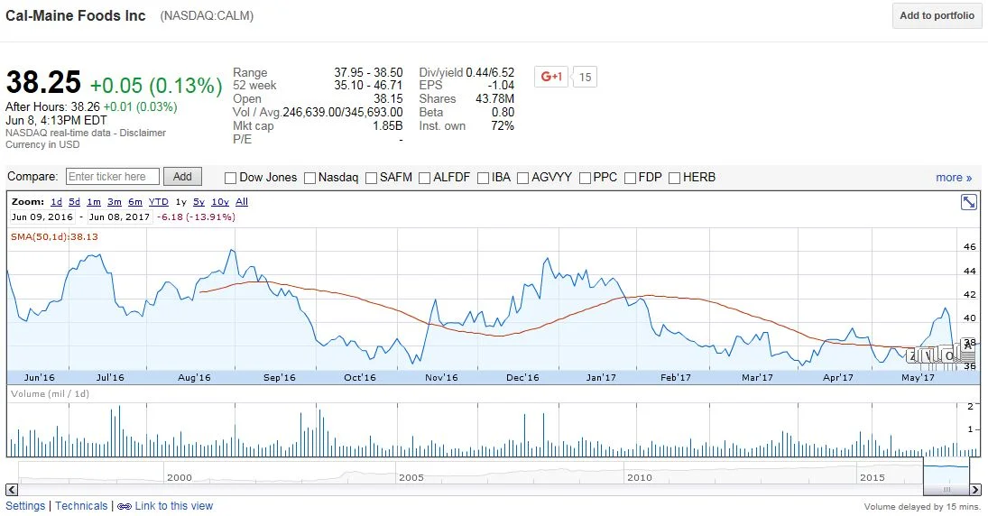Toggle the FDP comparison checkbox

point(630,179)
